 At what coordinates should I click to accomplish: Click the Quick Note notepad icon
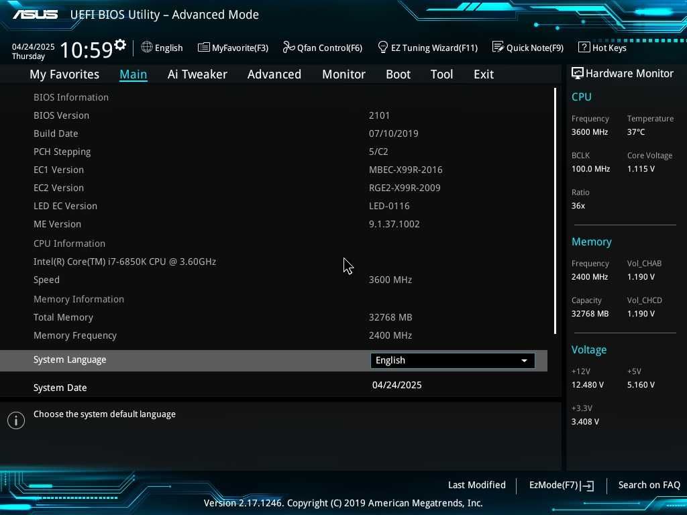[498, 47]
